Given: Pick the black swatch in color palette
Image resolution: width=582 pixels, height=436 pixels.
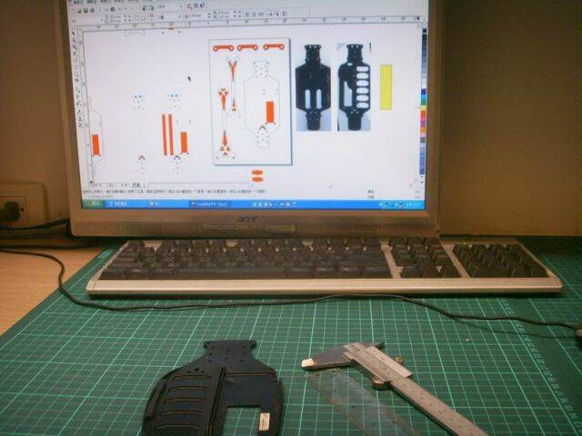Looking at the screenshot, I should pos(425,35).
